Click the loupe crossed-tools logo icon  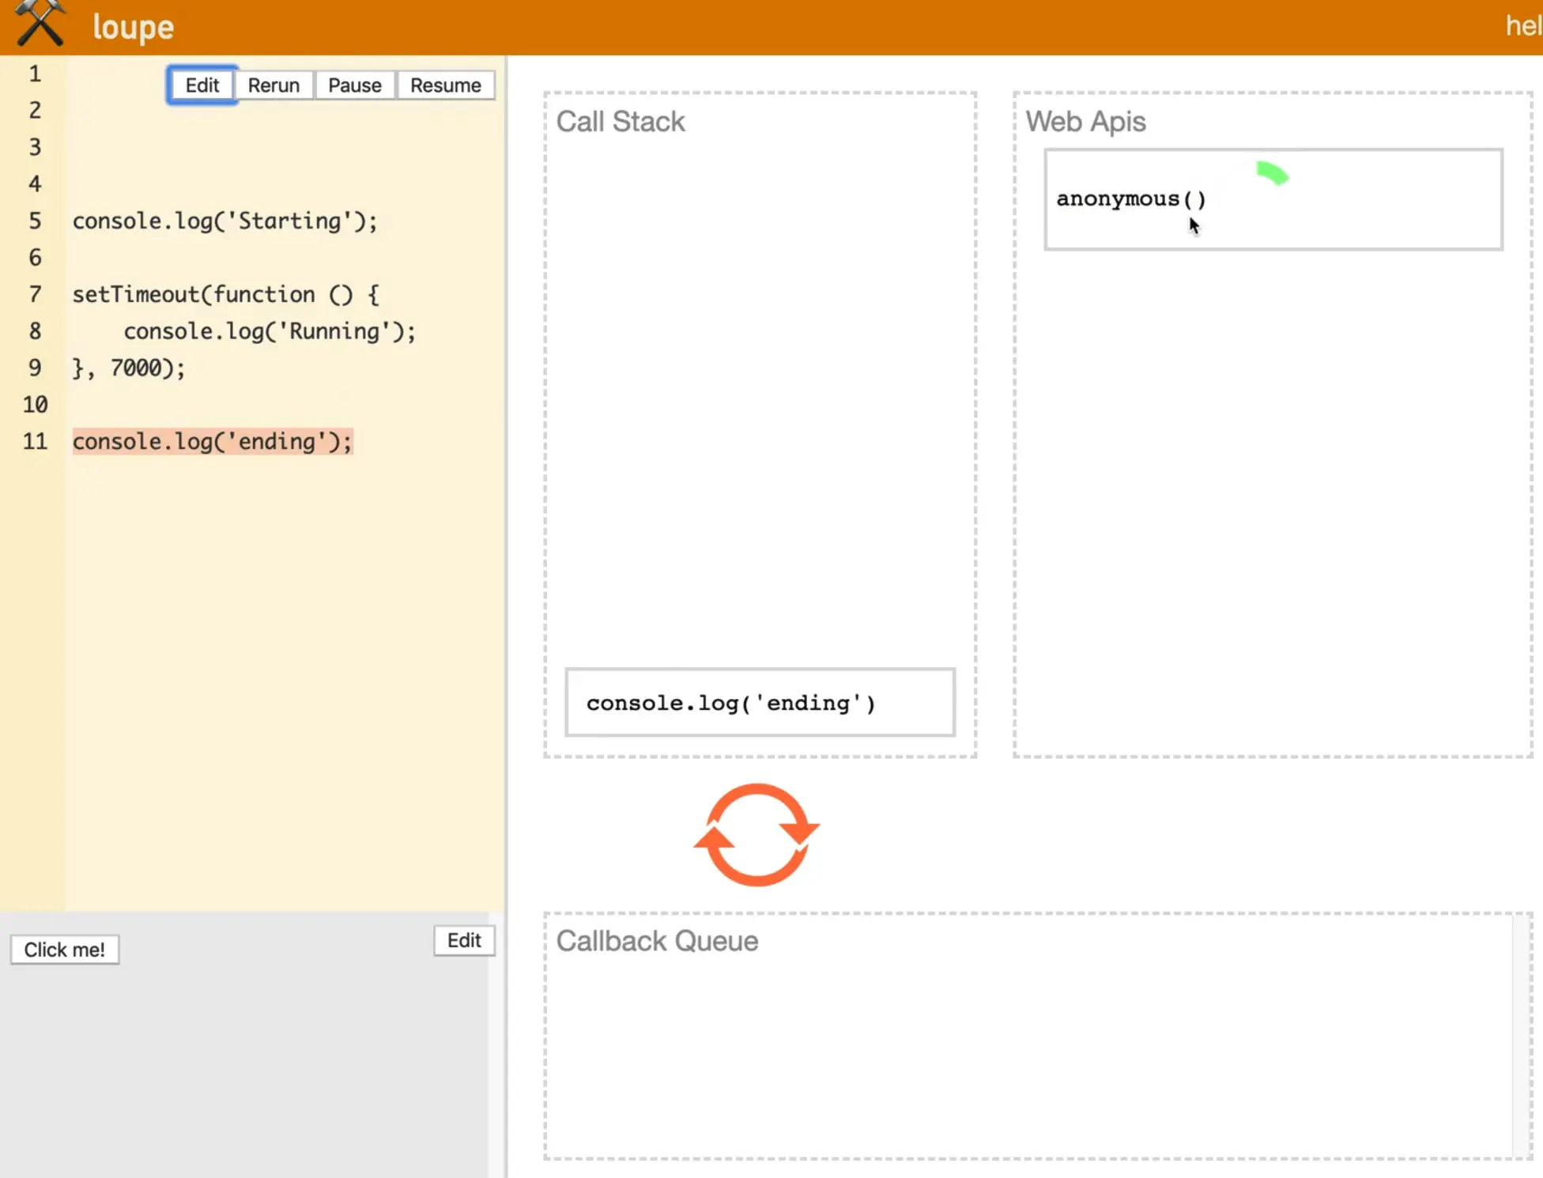coord(40,24)
